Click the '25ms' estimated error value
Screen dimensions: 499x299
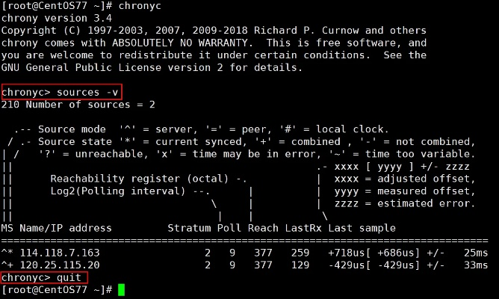tap(476, 253)
